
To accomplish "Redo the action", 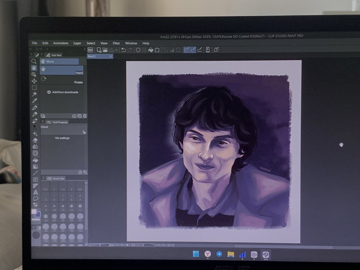I will [x=130, y=50].
